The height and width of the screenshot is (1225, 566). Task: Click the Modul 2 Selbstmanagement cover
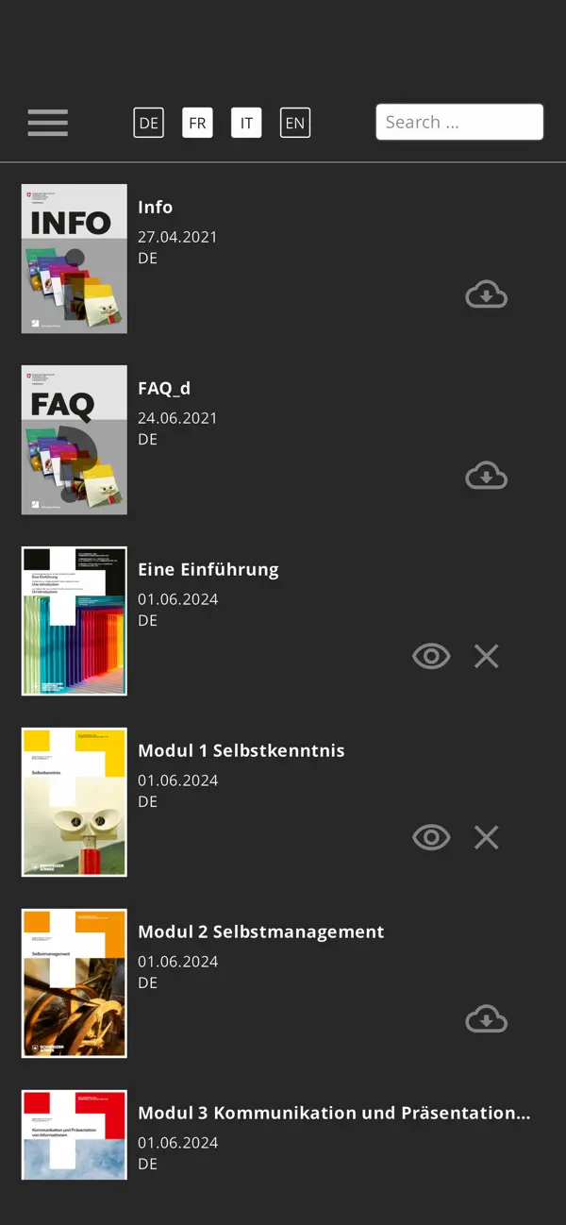pyautogui.click(x=74, y=983)
